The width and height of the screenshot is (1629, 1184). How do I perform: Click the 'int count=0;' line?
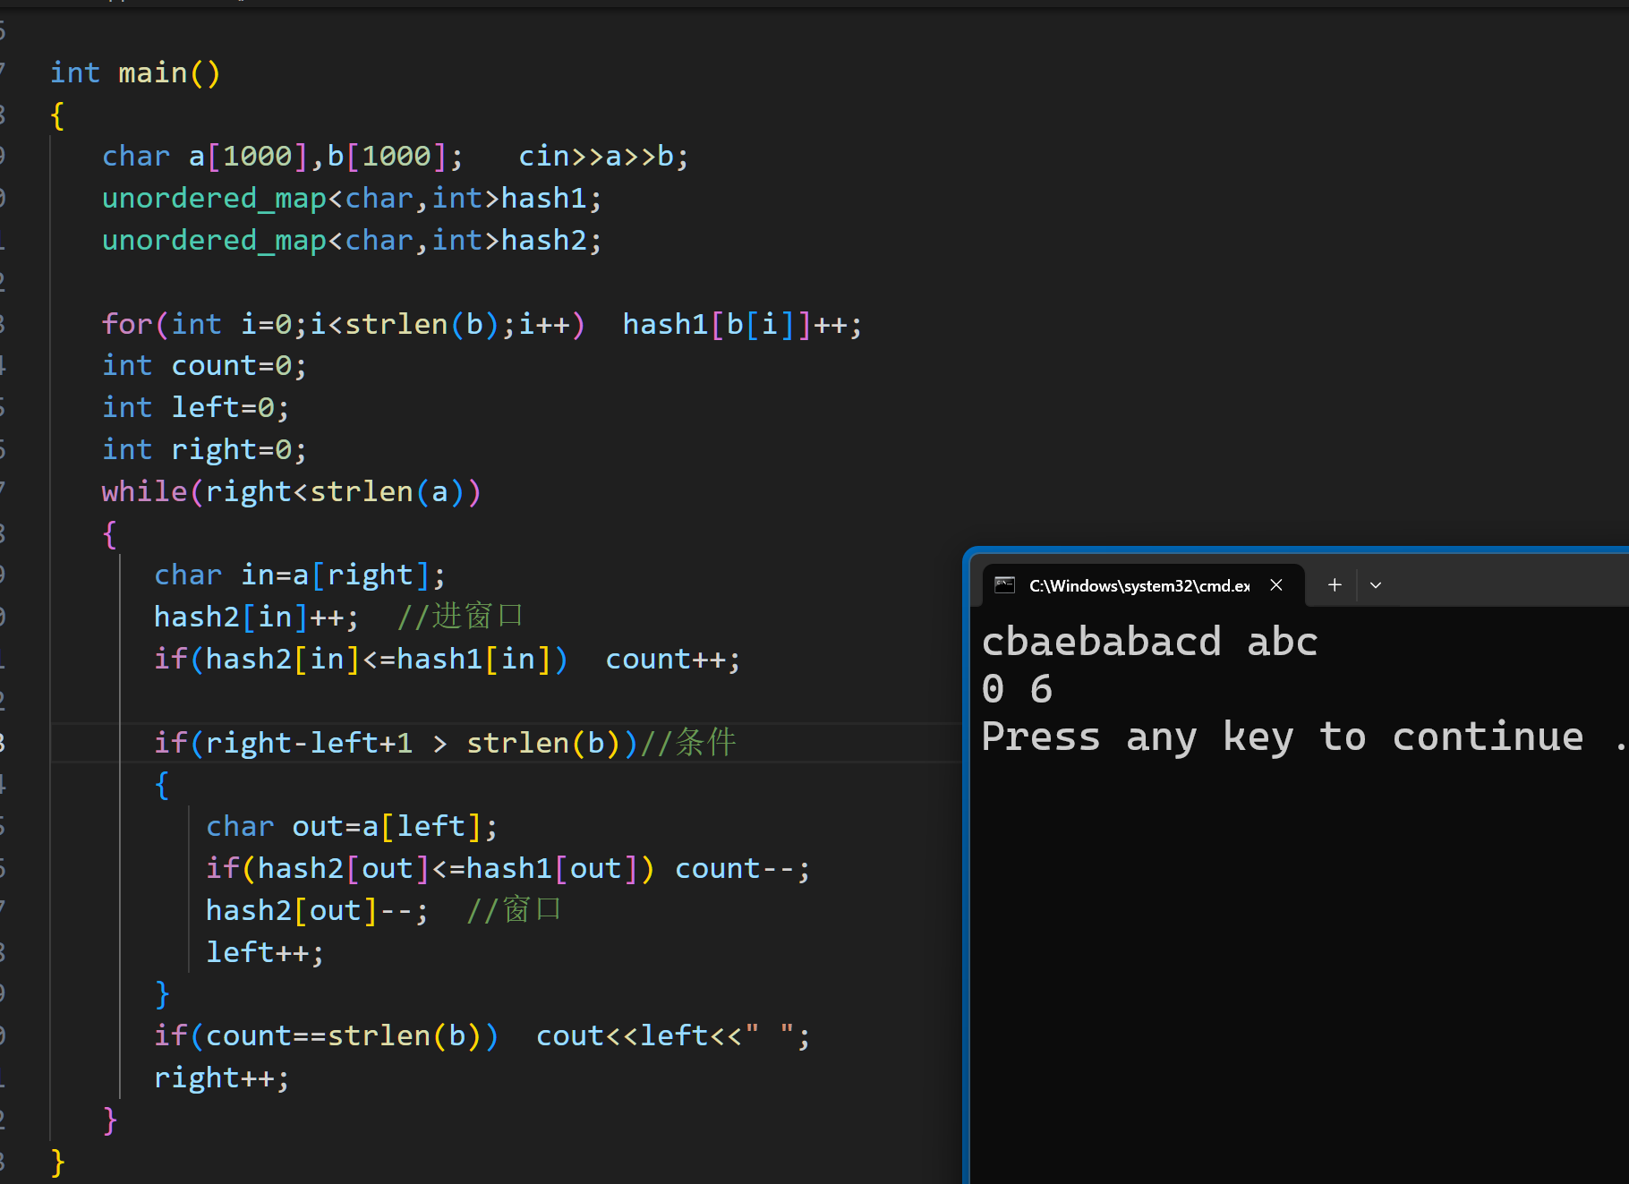tap(204, 366)
